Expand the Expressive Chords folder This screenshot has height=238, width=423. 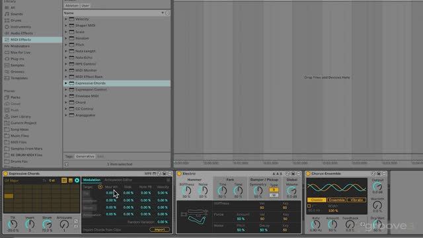(x=66, y=83)
